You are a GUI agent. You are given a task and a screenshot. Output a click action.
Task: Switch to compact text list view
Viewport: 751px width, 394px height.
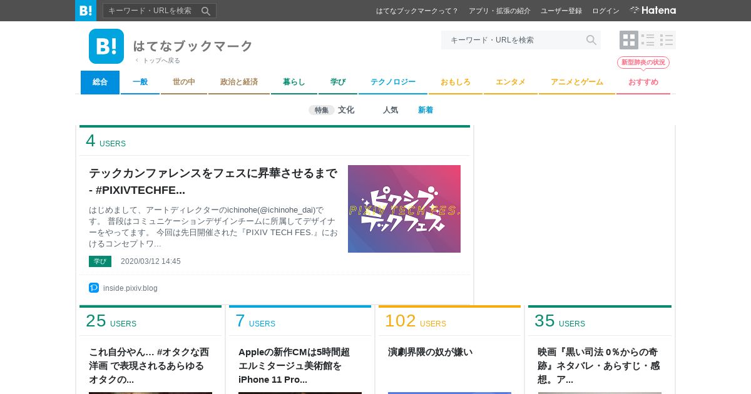pos(667,40)
